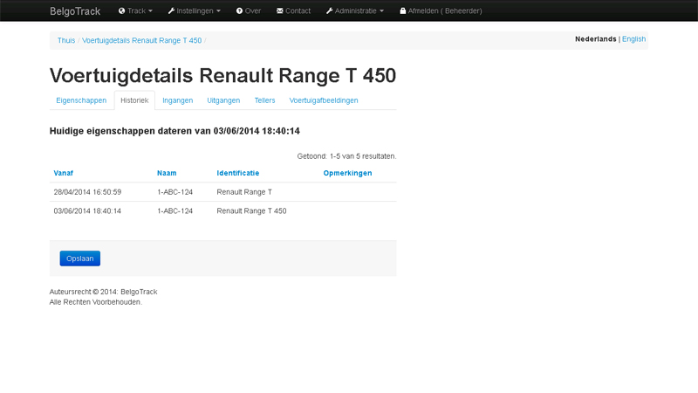Click the lock icon beside Afmelden
Image resolution: width=698 pixels, height=393 pixels.
tap(402, 10)
